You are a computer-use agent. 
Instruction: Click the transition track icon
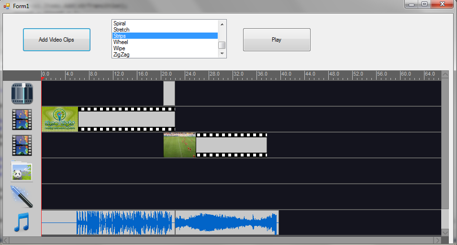pos(22,93)
